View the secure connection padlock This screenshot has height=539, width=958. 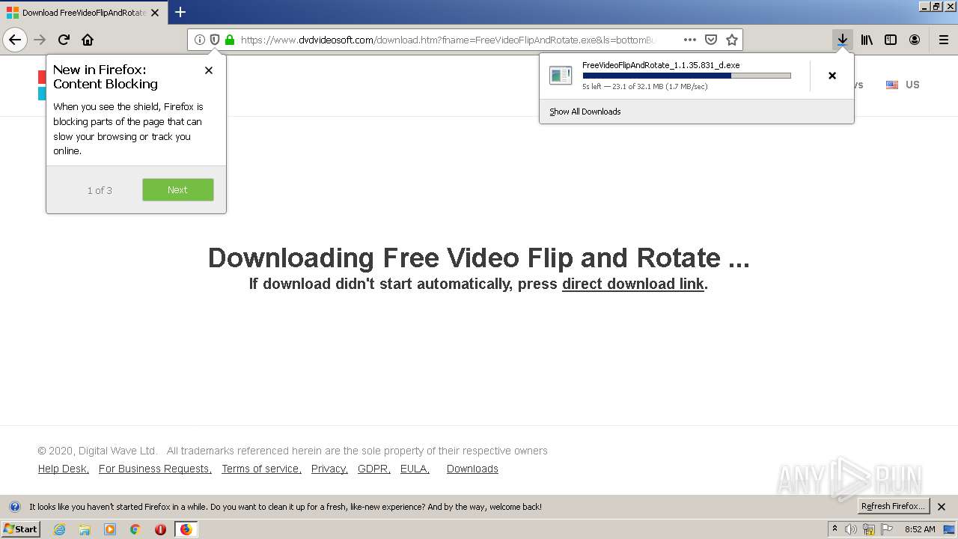pos(229,40)
